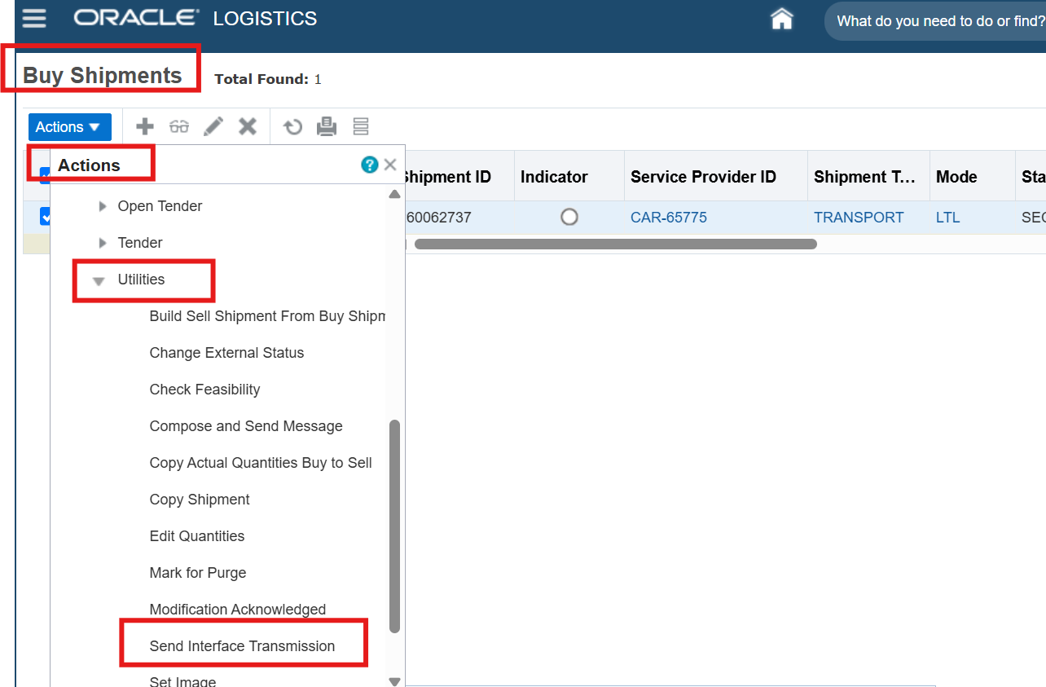Open the Actions panel help icon
The height and width of the screenshot is (687, 1046).
click(369, 165)
